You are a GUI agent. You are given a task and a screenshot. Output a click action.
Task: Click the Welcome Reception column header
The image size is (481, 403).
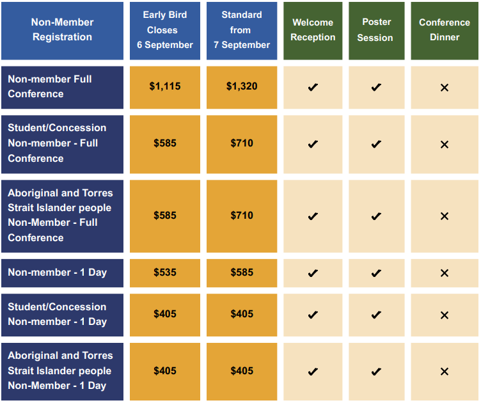click(313, 31)
